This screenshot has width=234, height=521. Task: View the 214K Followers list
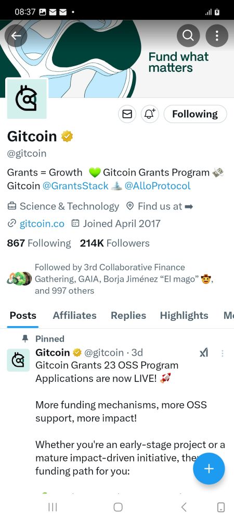[x=115, y=243]
